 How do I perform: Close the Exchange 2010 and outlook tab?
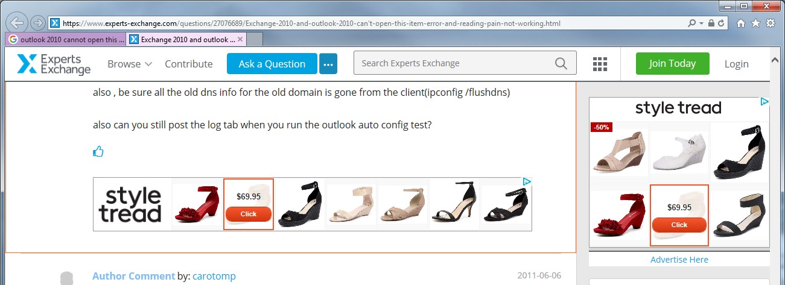[x=240, y=39]
